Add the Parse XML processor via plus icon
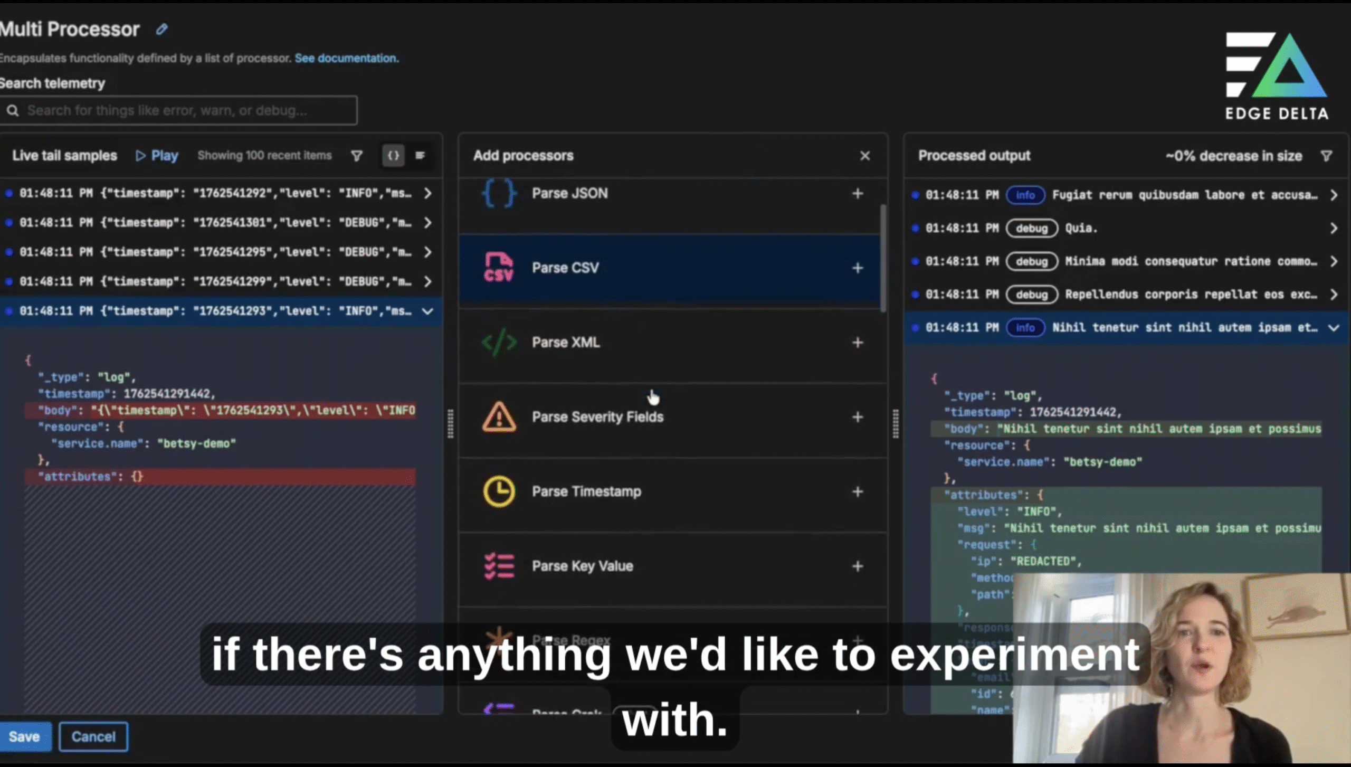Viewport: 1351px width, 767px height. (858, 343)
